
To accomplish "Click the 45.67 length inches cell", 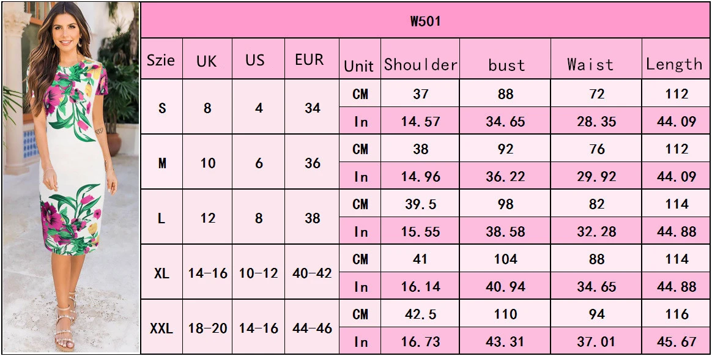I will (677, 341).
